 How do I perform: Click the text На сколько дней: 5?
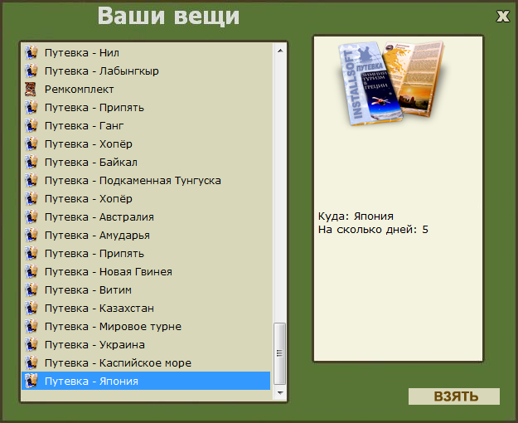(x=373, y=230)
